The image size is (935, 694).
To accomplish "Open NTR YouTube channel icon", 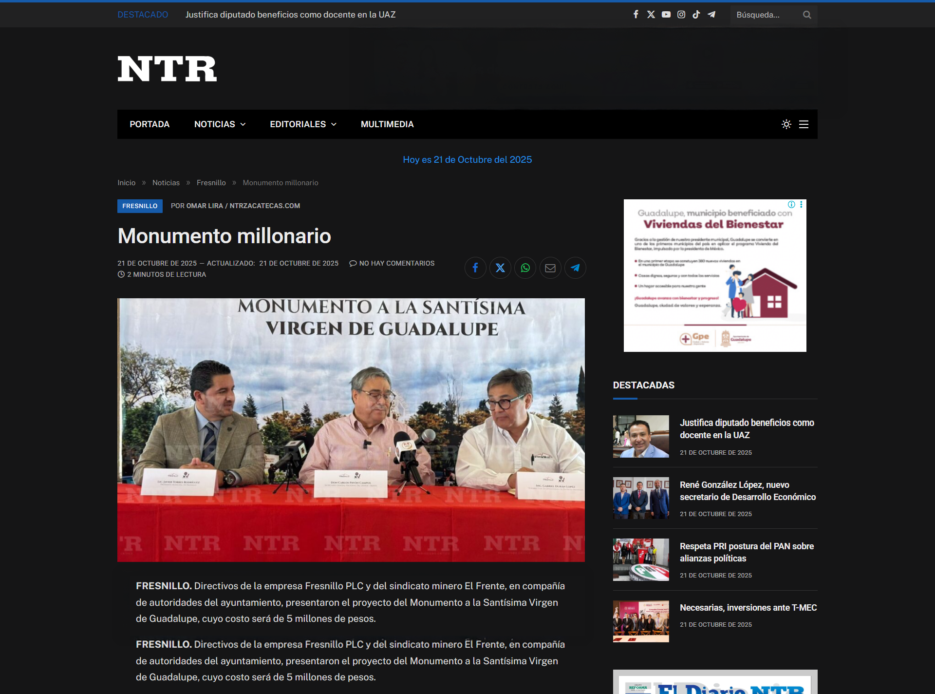I will point(666,15).
